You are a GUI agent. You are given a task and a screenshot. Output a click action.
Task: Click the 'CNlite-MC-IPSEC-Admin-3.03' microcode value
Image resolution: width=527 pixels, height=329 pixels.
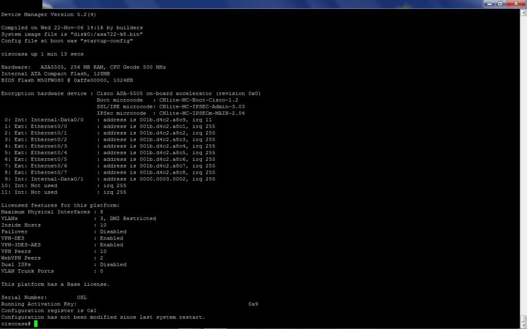click(x=202, y=106)
